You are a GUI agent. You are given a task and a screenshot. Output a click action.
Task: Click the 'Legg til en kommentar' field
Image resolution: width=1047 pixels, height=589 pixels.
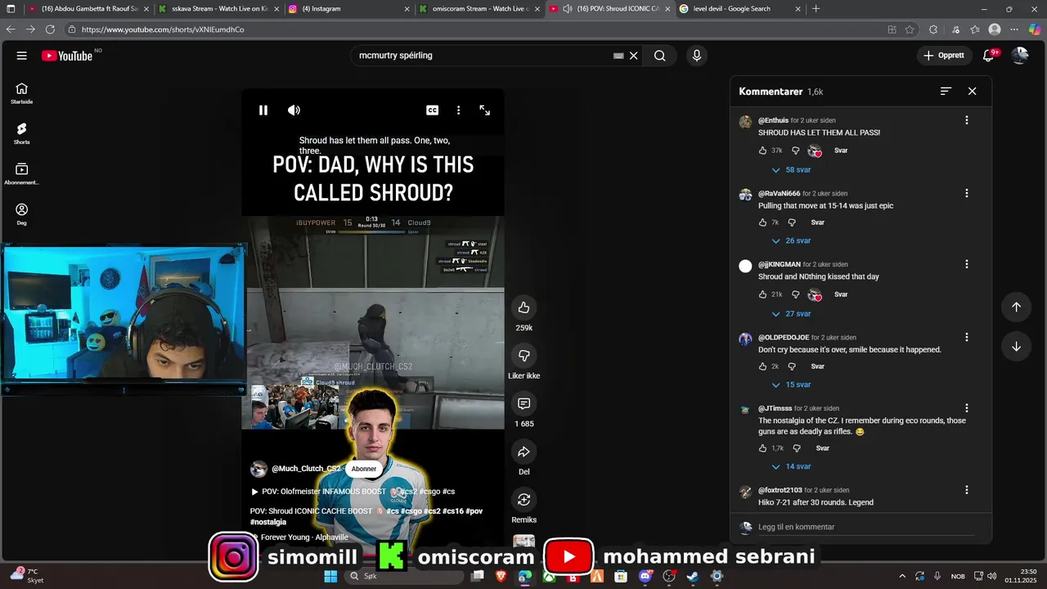(866, 528)
